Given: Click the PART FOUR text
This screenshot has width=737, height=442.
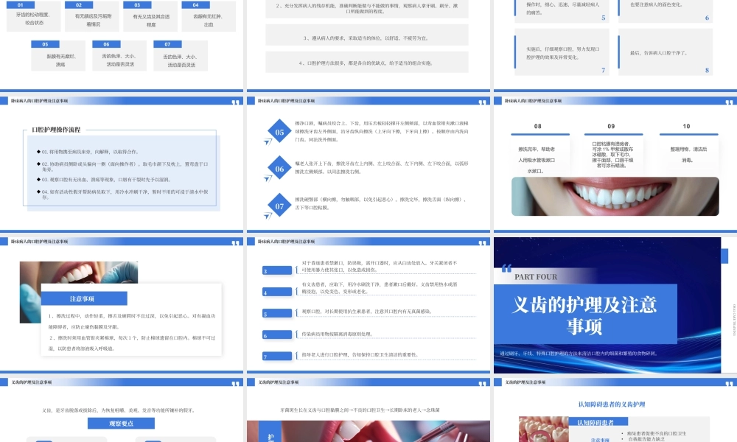Looking at the screenshot, I should coord(536,277).
